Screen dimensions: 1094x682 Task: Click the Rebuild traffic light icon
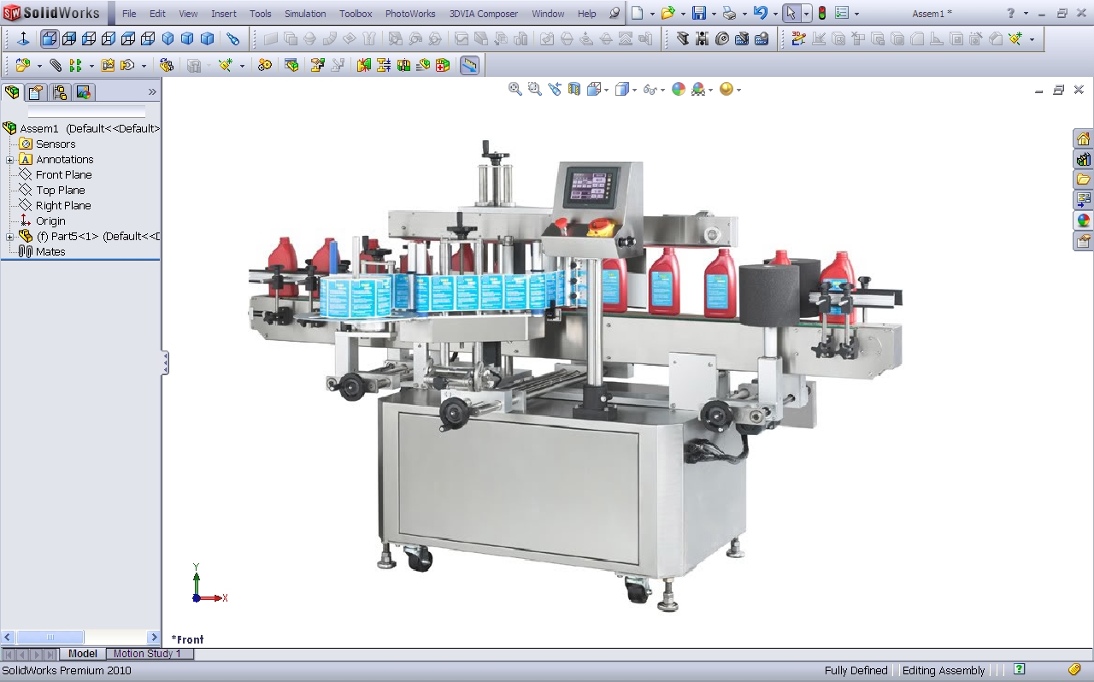point(822,14)
